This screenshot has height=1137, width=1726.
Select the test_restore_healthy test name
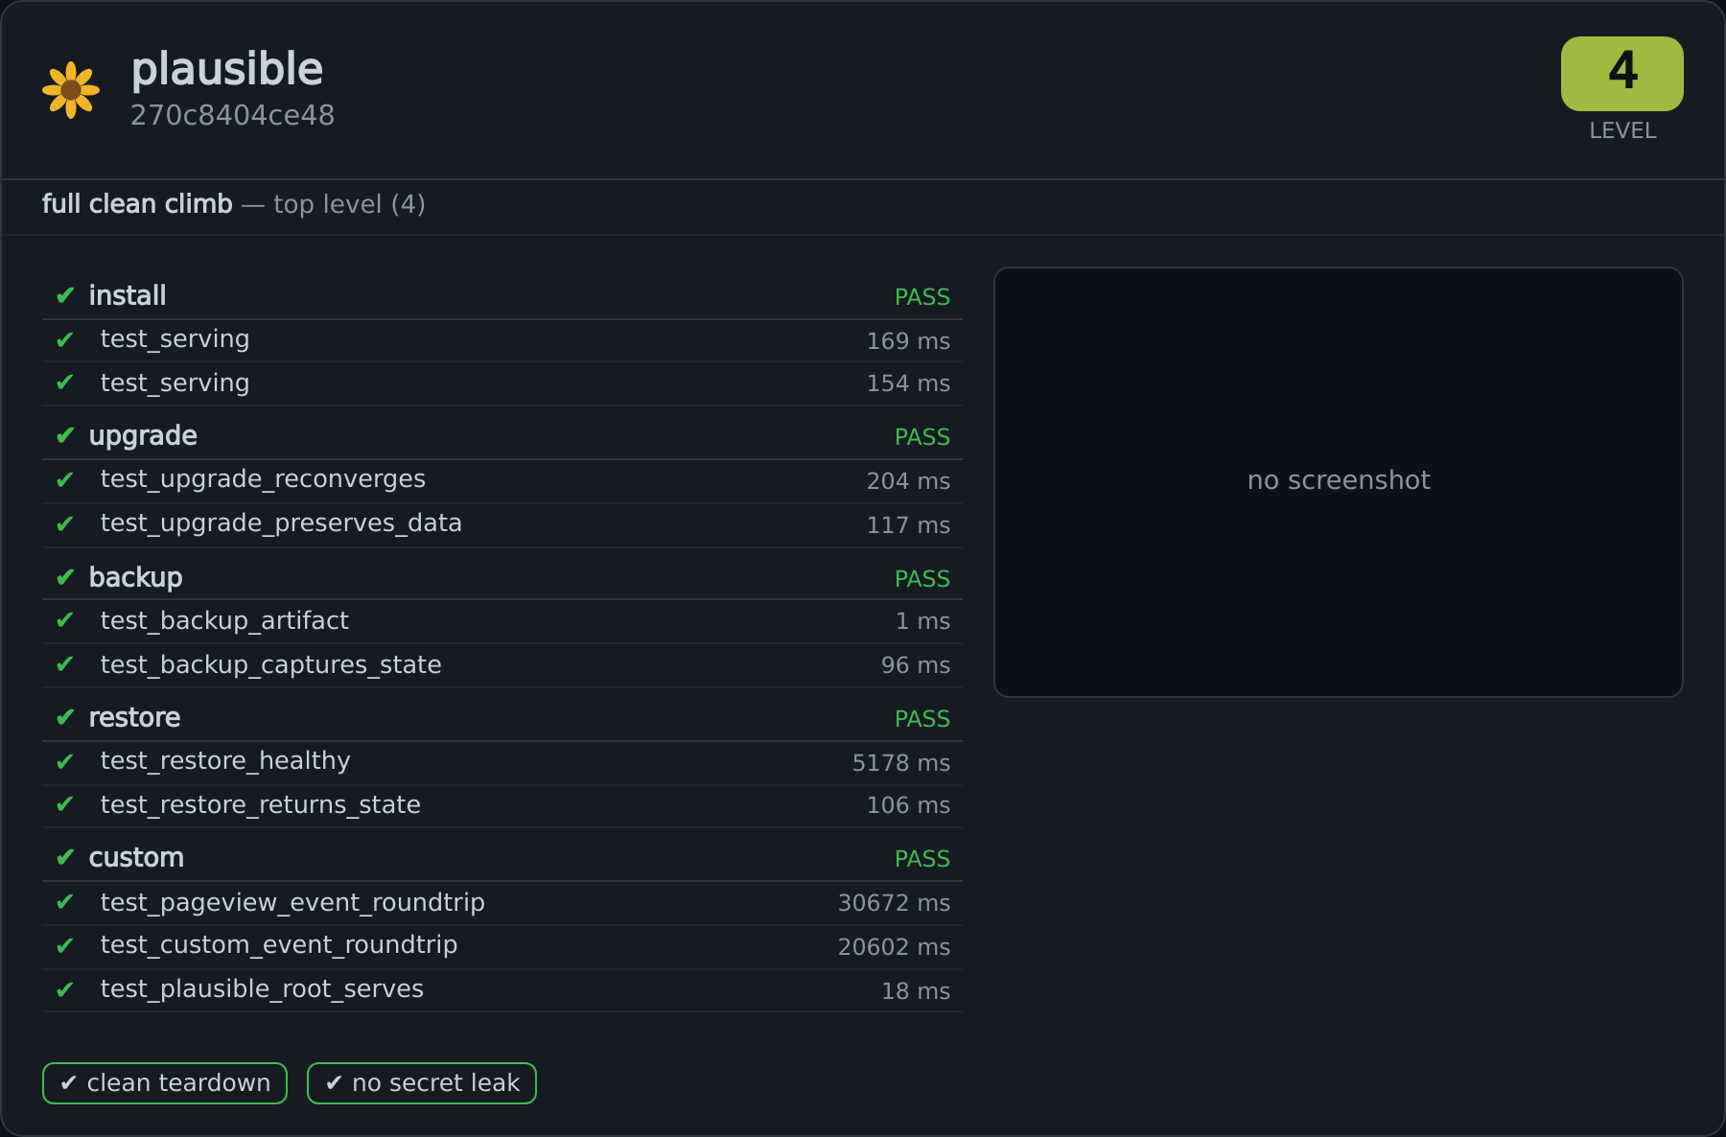click(x=225, y=761)
